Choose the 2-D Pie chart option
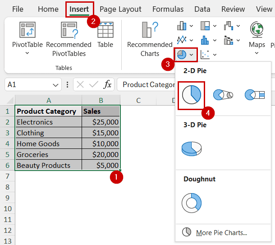Screen dimensions: 275x245 tap(191, 95)
